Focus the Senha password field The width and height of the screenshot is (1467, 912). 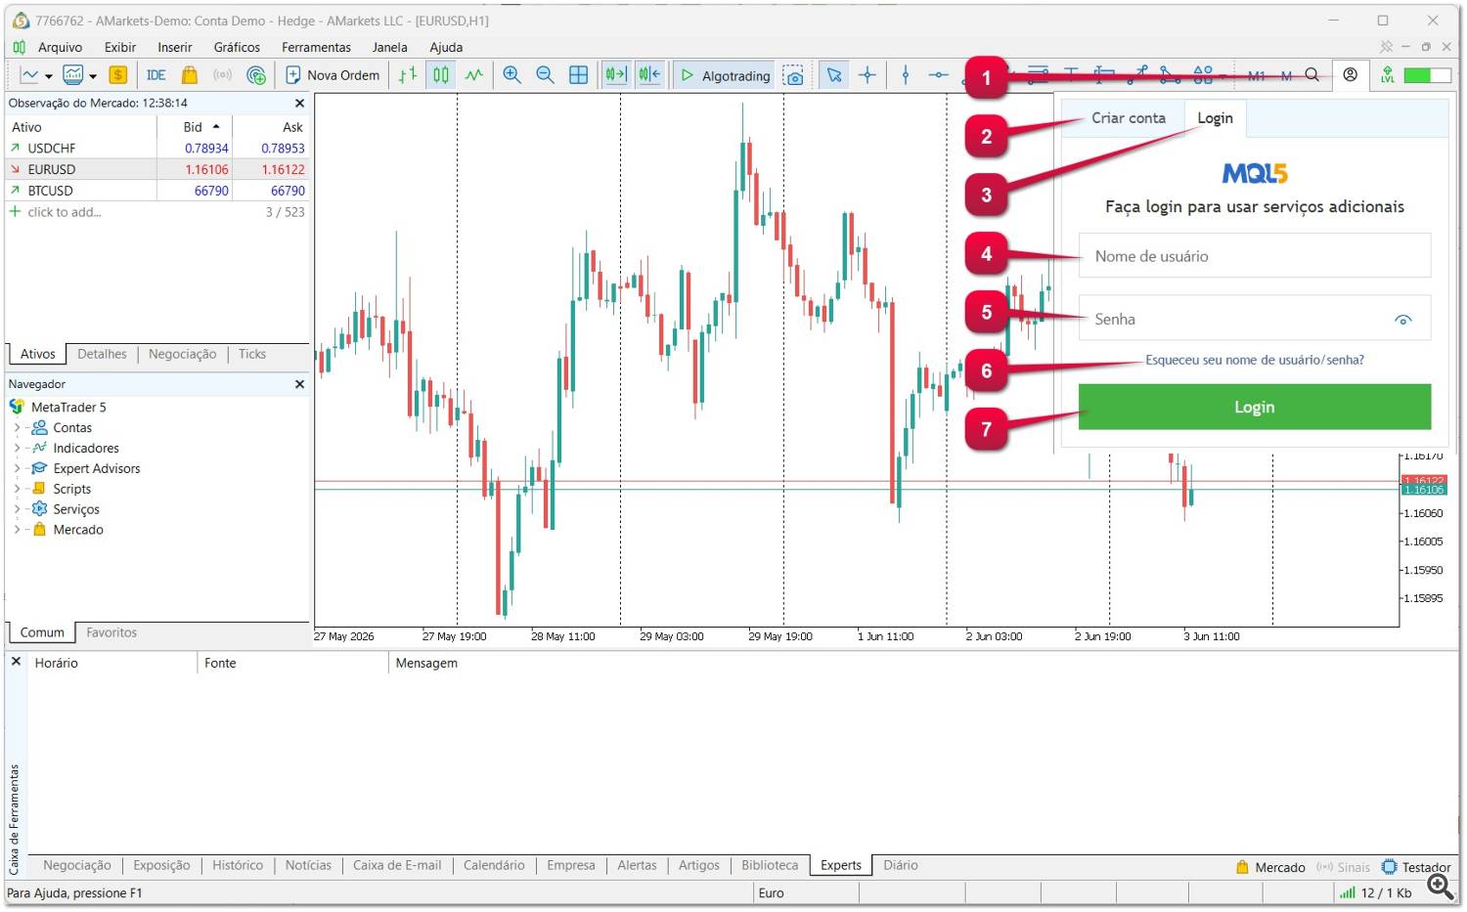point(1255,319)
